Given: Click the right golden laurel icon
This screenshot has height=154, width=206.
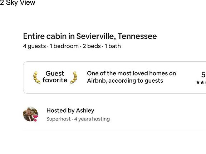Looking at the screenshot, I should [74, 77].
